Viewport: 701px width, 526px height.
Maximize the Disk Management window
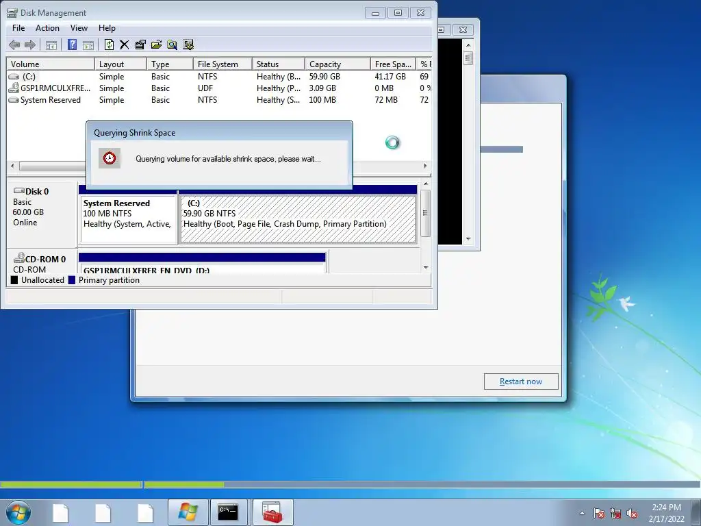point(398,12)
